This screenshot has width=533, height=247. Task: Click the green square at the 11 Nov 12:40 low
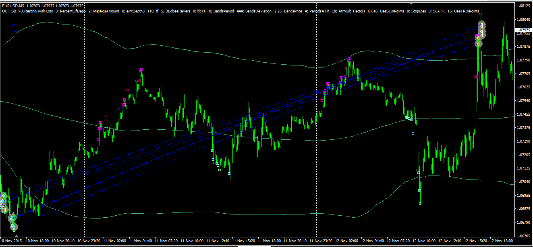230,180
